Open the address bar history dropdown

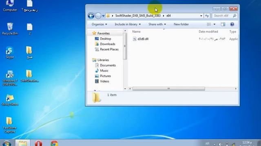click(201, 16)
